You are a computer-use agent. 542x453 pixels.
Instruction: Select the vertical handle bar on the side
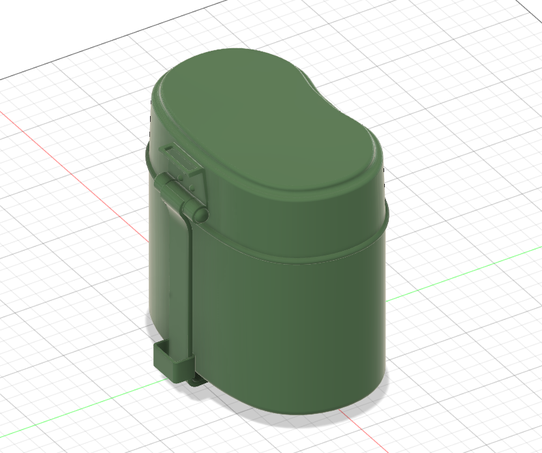(x=181, y=284)
